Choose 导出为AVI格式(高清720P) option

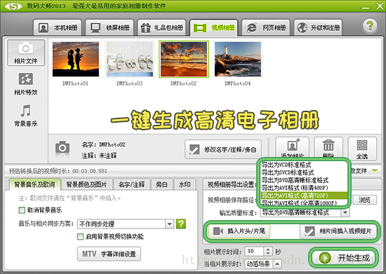click(304, 196)
